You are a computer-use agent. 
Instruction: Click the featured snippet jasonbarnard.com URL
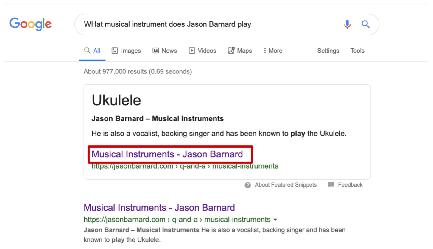pos(185,166)
